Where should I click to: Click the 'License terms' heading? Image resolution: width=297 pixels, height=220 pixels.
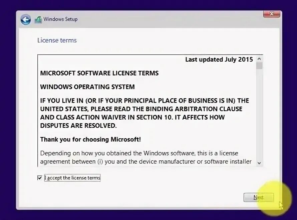(x=57, y=40)
